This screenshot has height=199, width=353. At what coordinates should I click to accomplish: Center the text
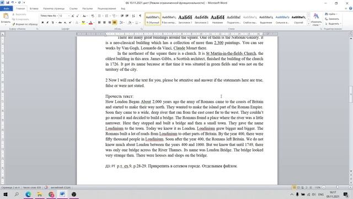click(x=104, y=23)
